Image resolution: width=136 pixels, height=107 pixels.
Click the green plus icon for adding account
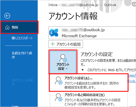[x=53, y=44]
